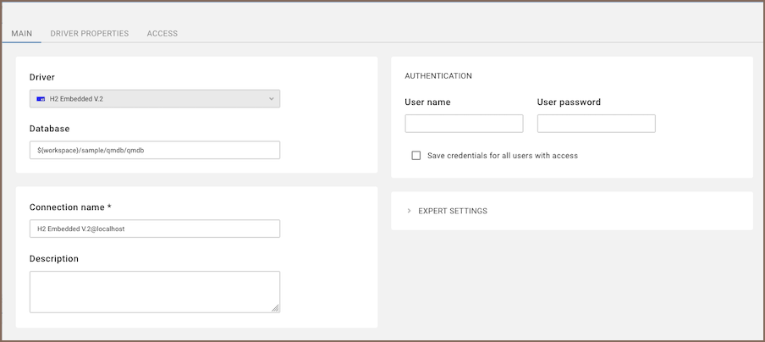Click the EXPERT SETTINGS section title

pos(452,211)
